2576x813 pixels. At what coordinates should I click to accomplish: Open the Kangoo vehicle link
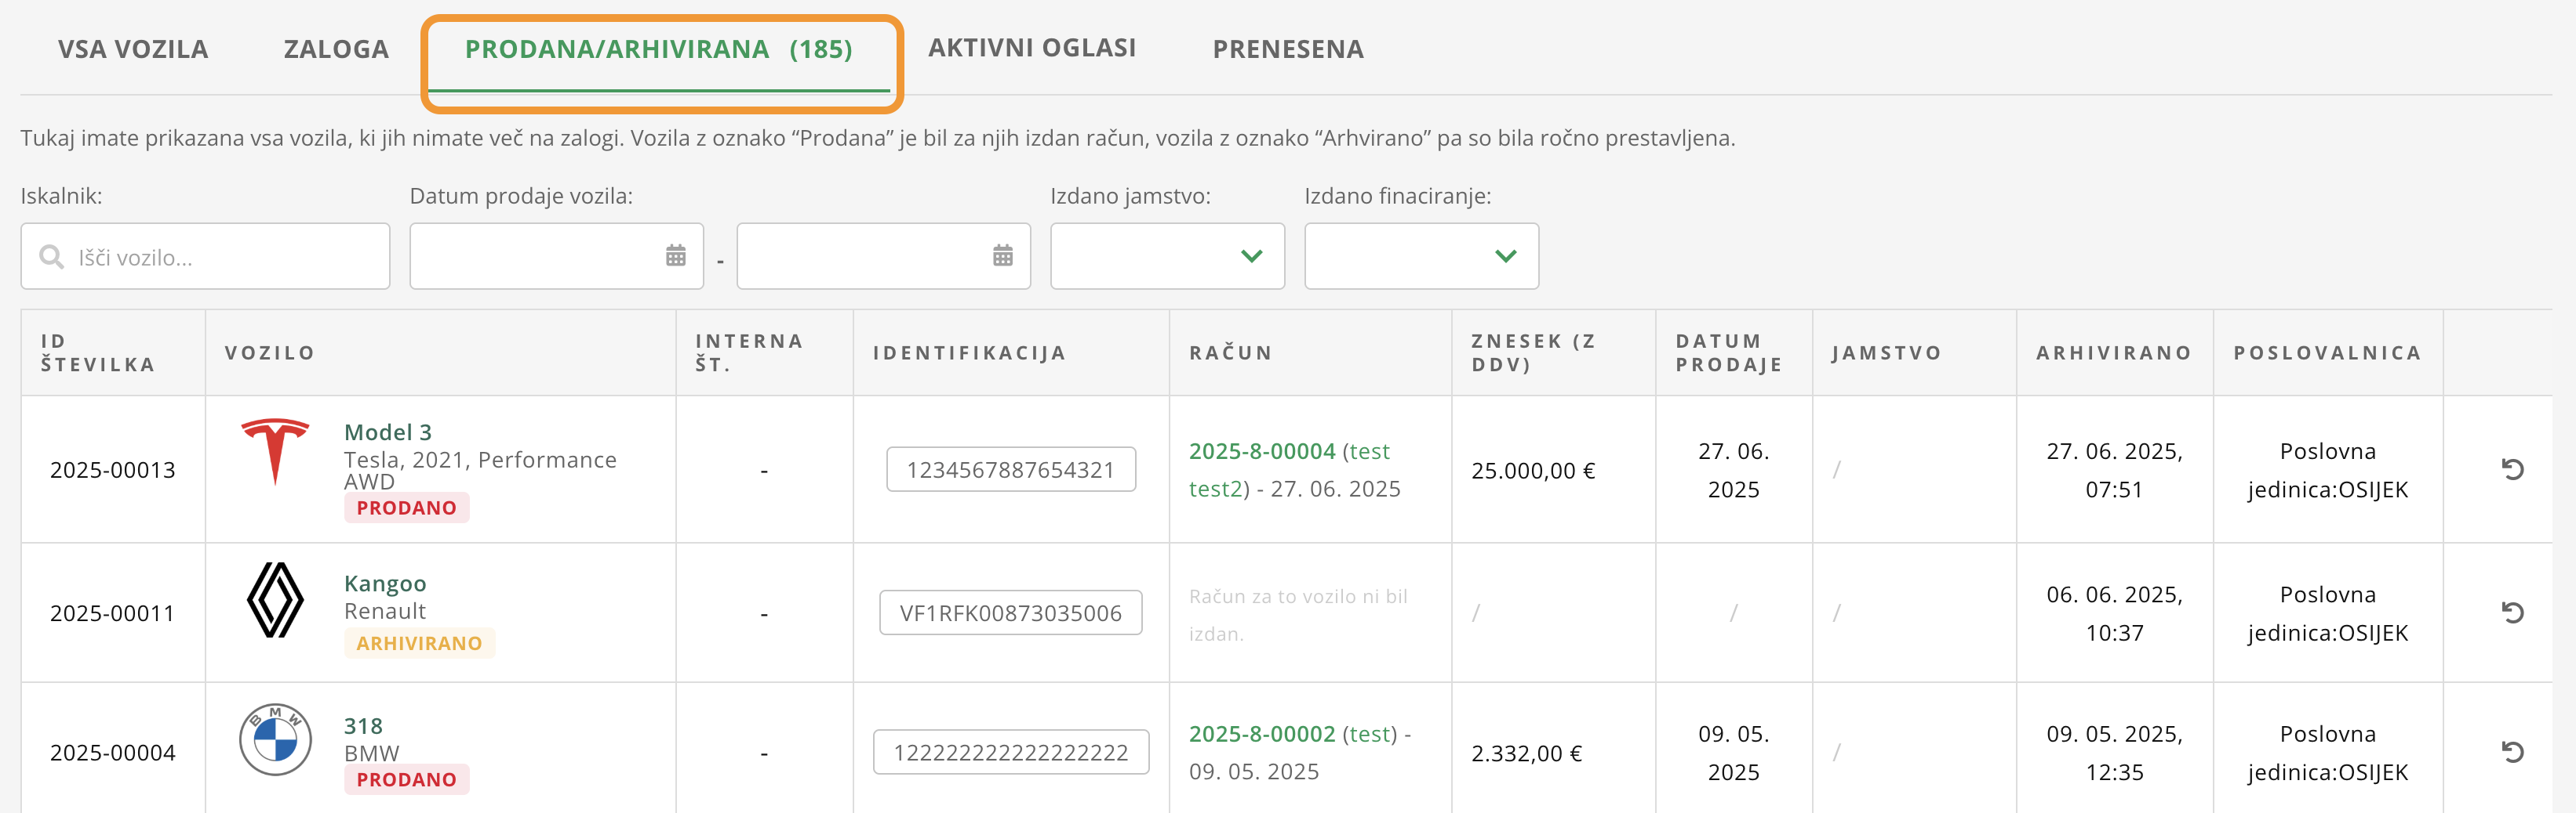pyautogui.click(x=385, y=584)
